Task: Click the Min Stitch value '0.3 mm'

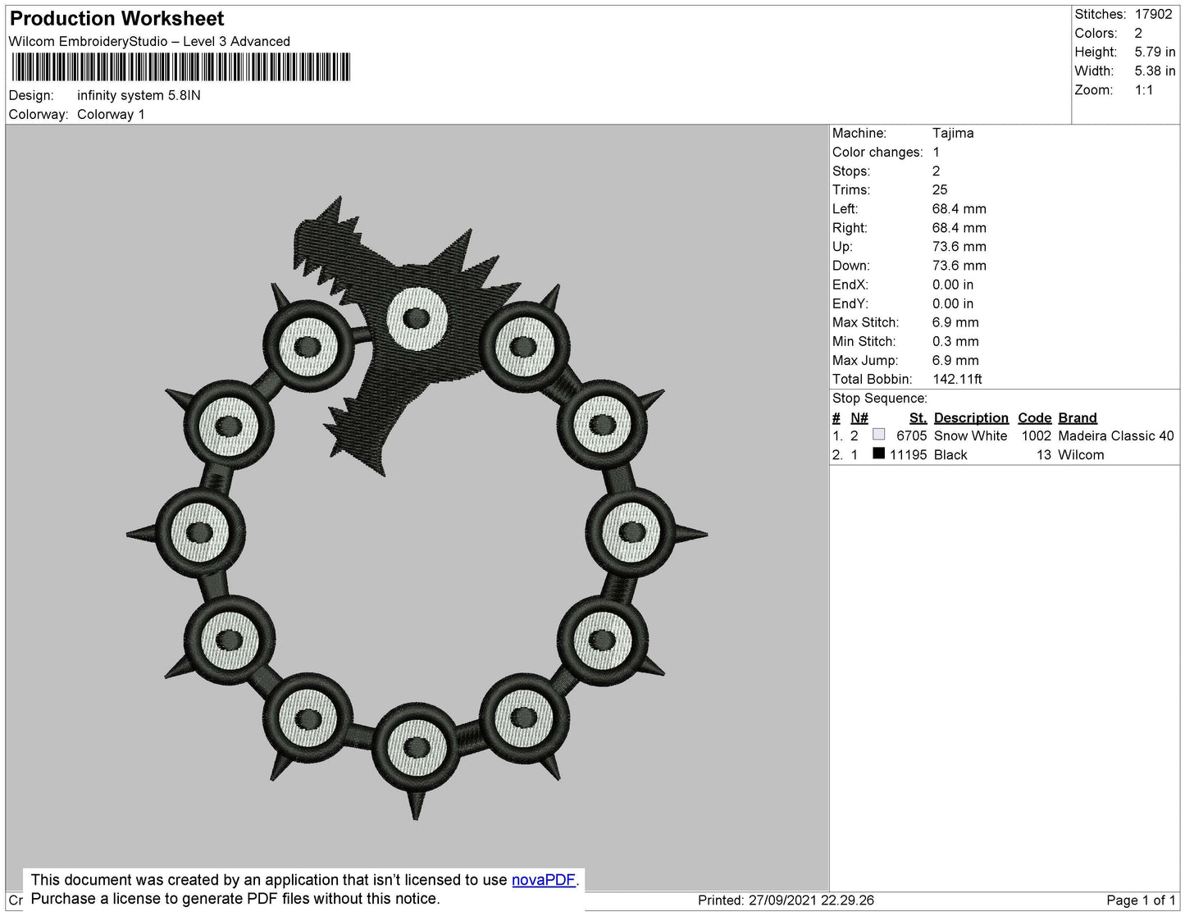Action: pos(955,342)
